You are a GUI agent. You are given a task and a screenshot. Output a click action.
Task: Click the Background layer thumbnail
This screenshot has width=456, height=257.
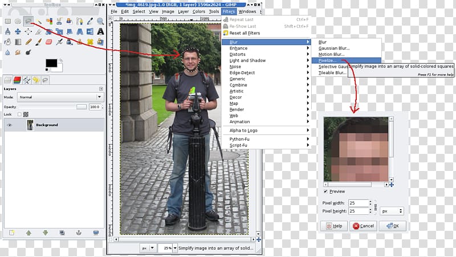[30, 125]
